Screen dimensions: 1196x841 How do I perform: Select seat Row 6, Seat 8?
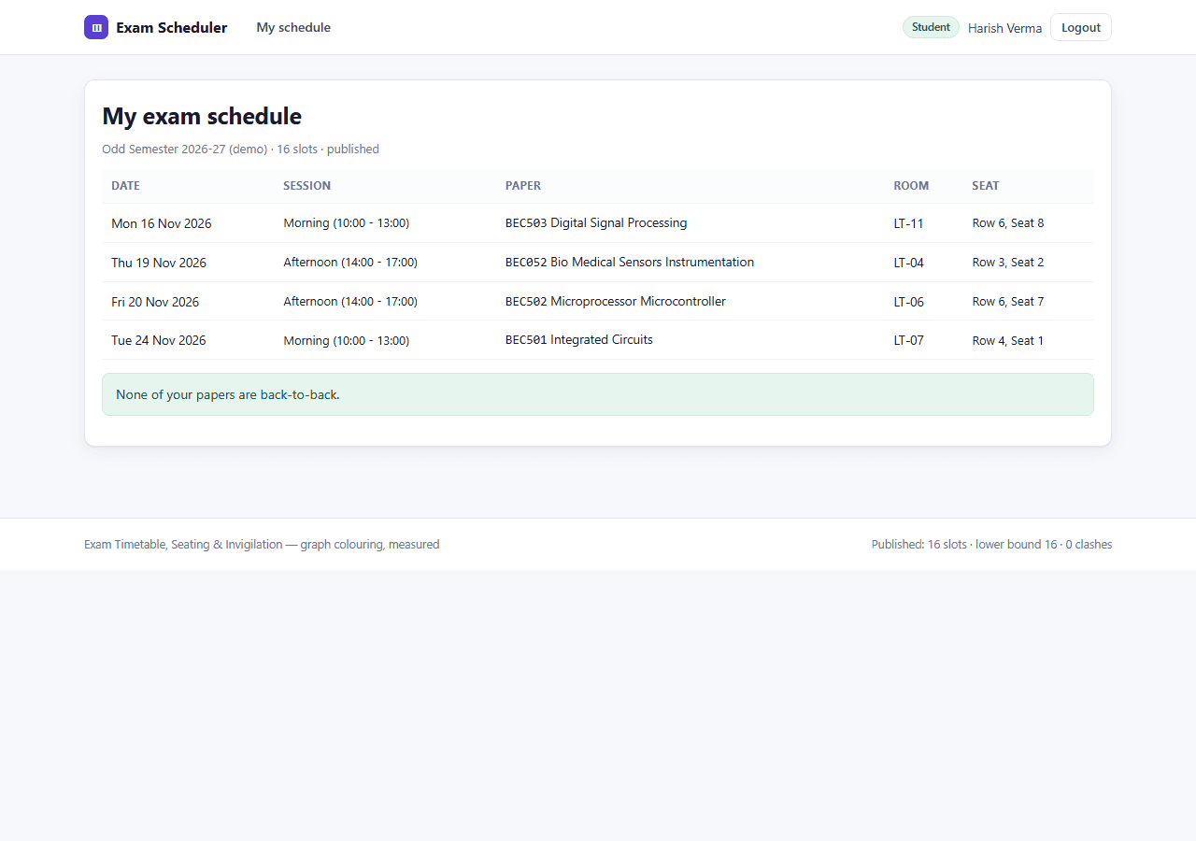[x=1008, y=223]
